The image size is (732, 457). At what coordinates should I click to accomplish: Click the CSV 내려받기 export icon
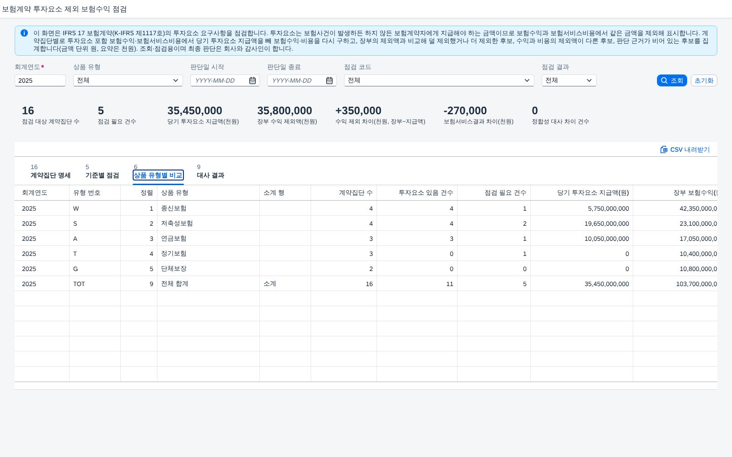tap(664, 149)
